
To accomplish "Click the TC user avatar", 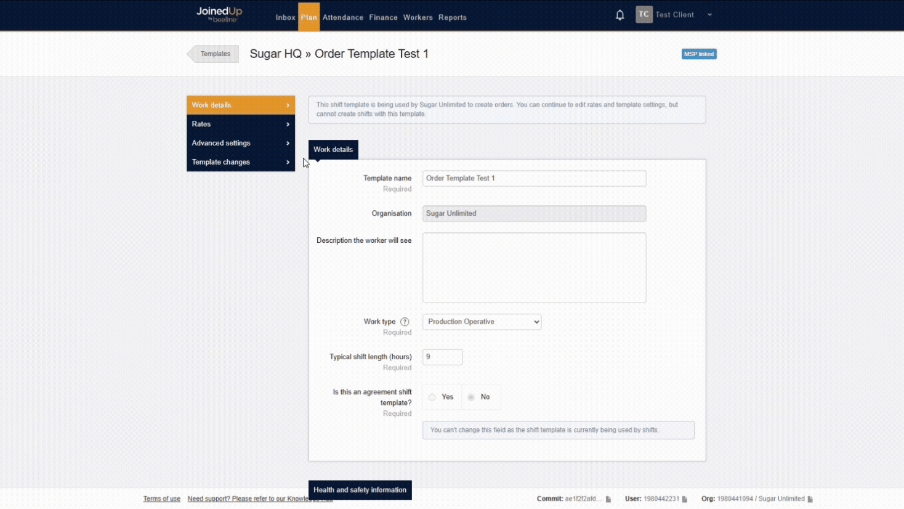I will click(644, 15).
